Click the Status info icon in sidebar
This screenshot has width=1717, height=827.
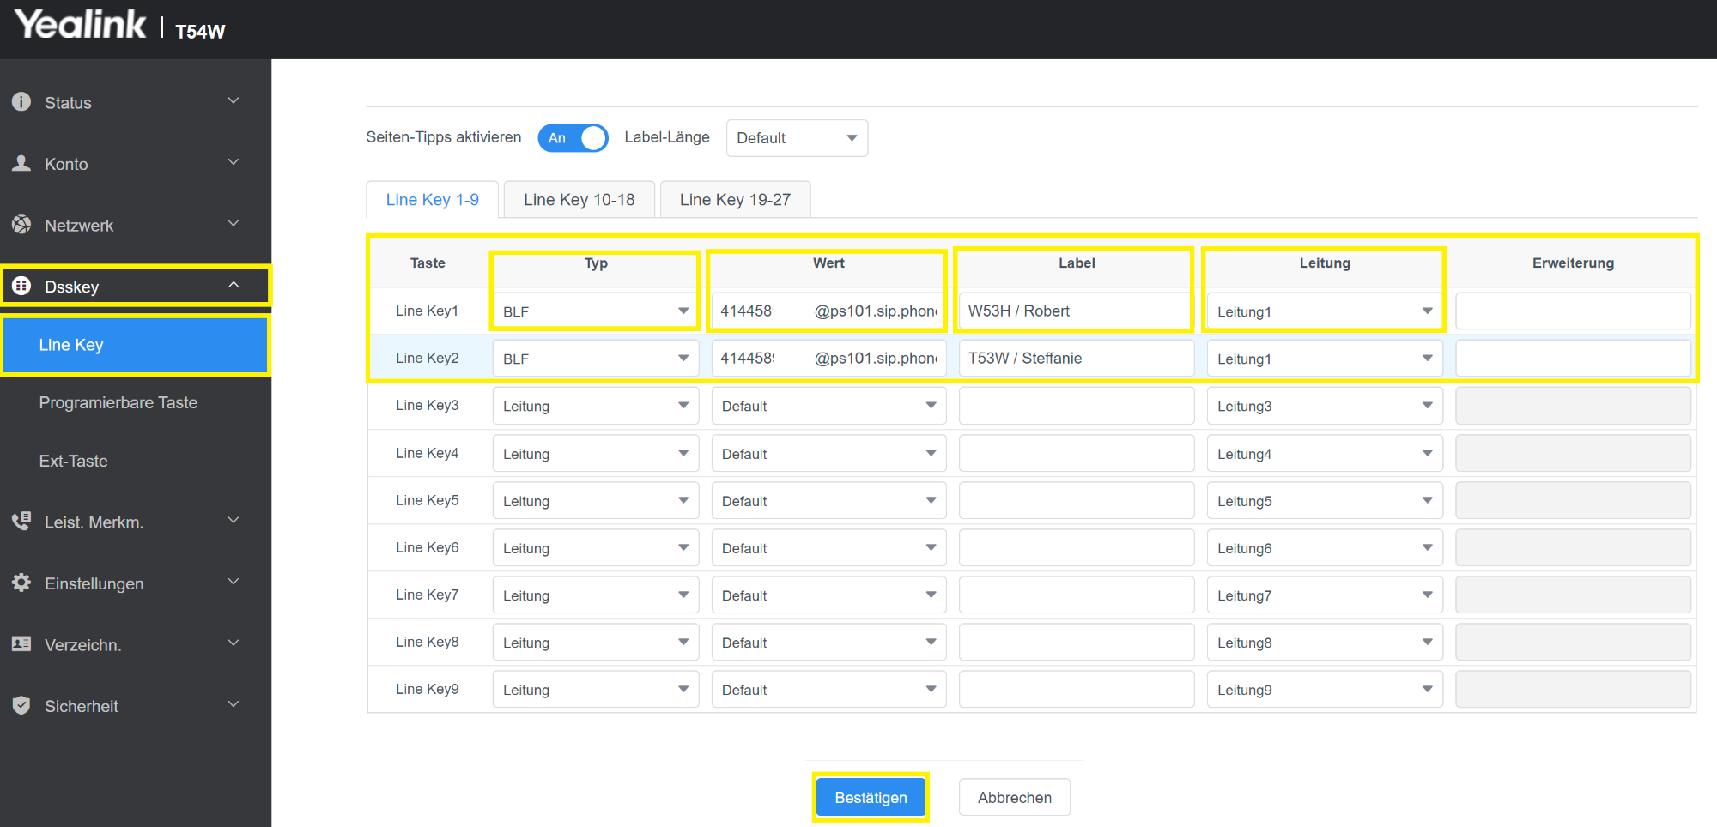(21, 101)
